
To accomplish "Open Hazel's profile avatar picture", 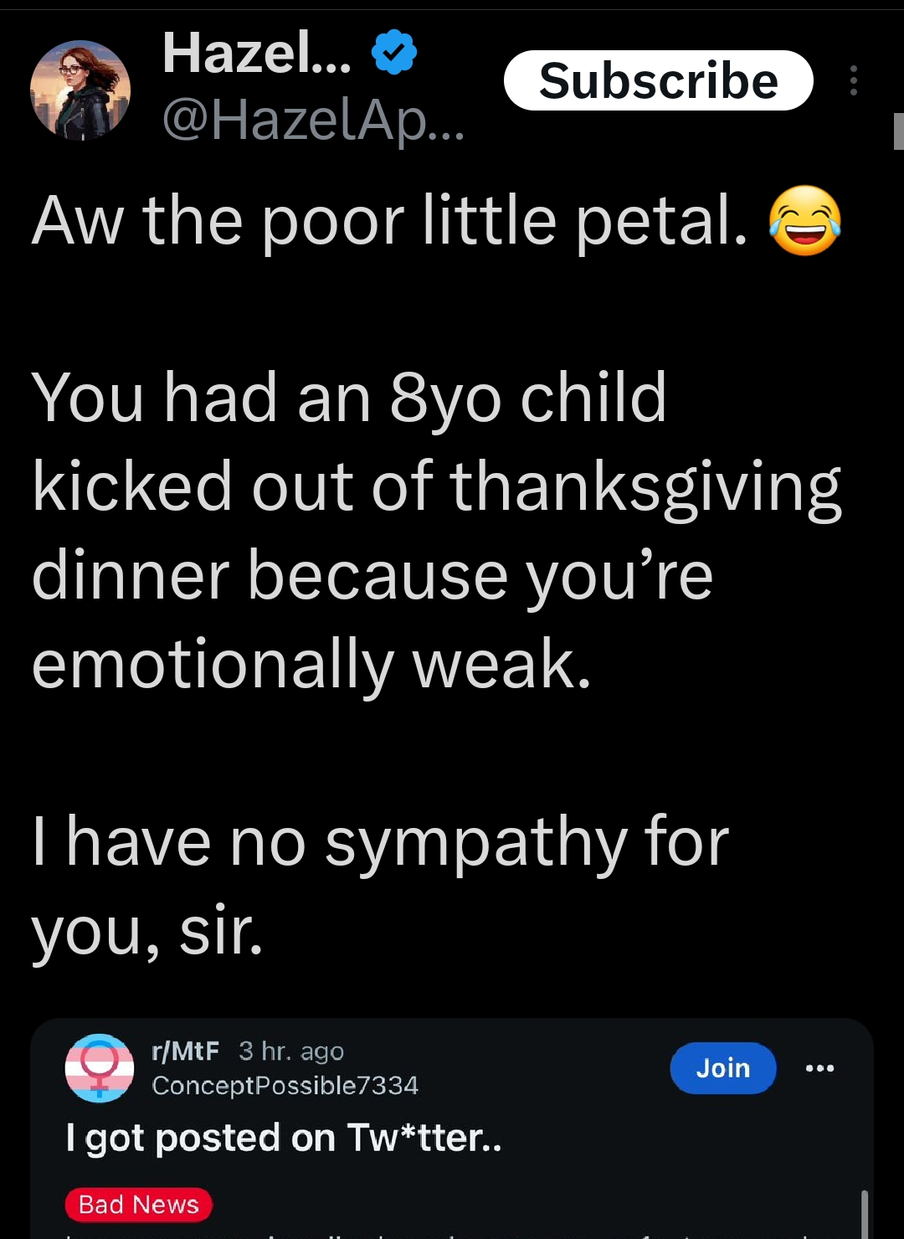I will (80, 90).
